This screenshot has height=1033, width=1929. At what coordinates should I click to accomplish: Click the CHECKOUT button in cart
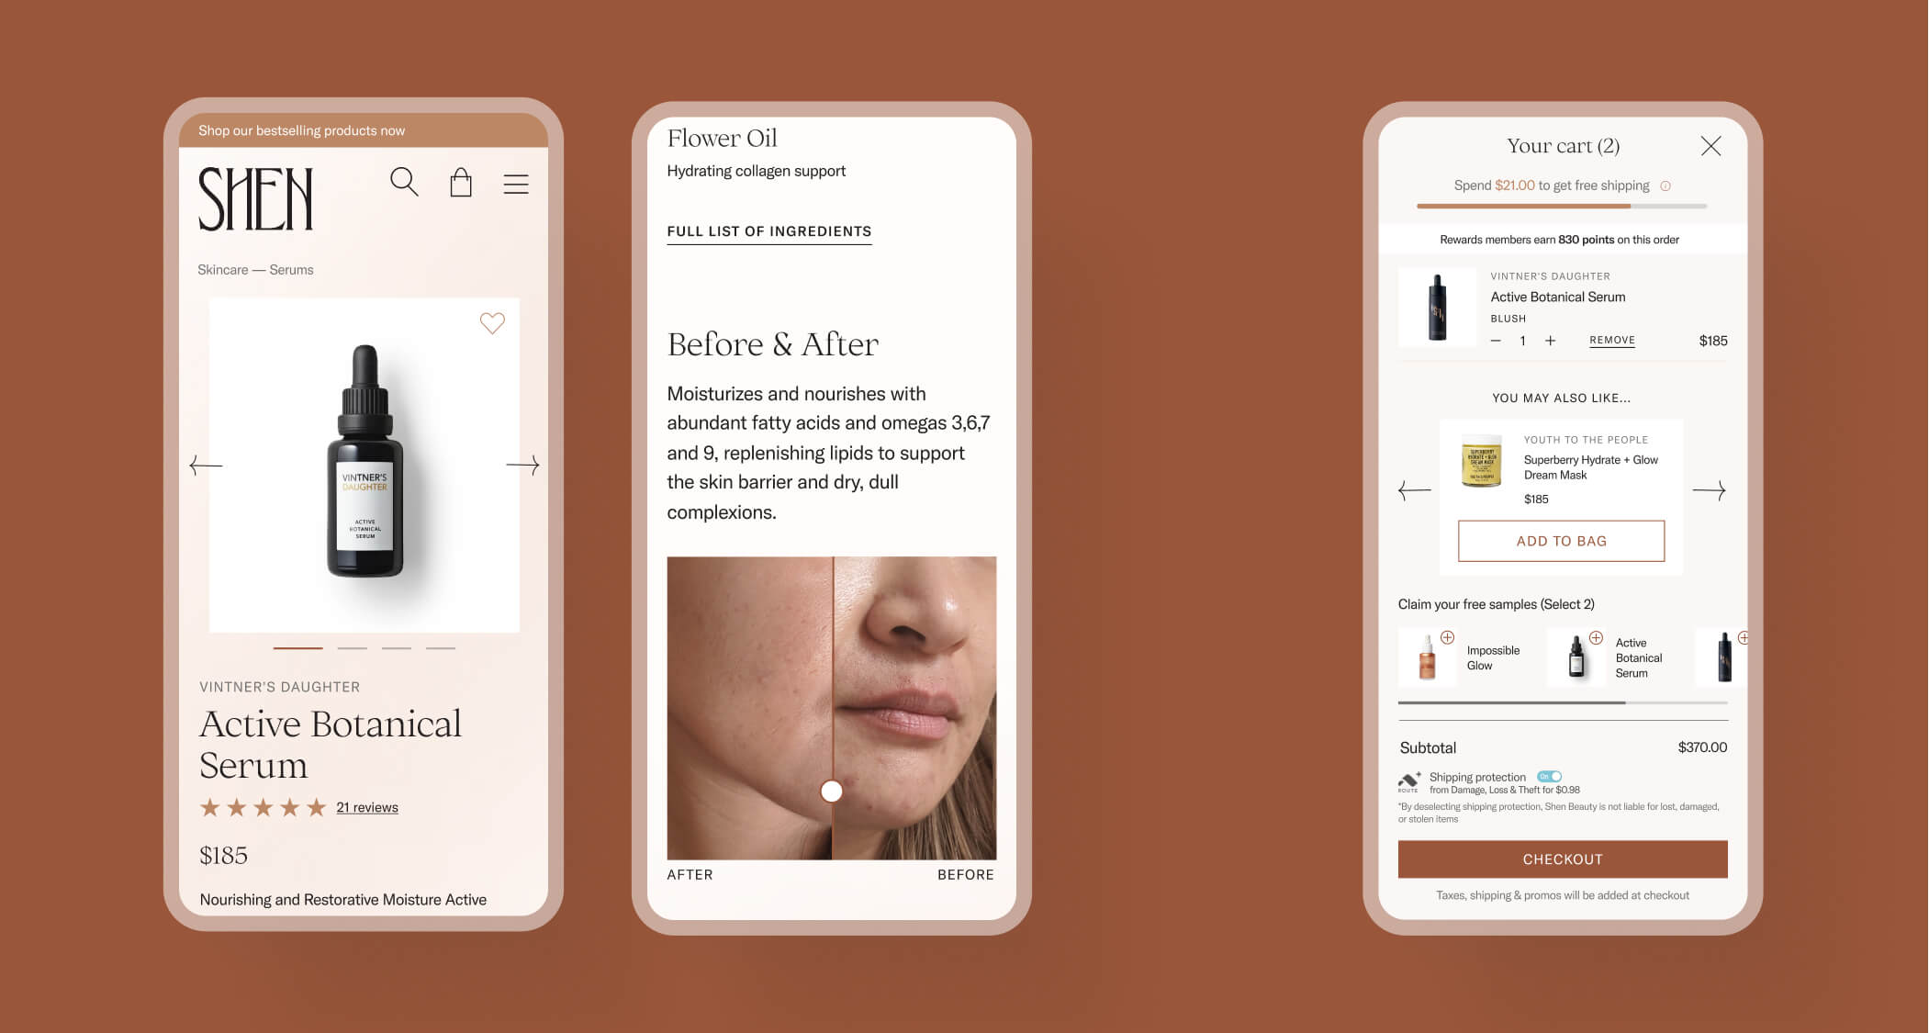pos(1562,859)
